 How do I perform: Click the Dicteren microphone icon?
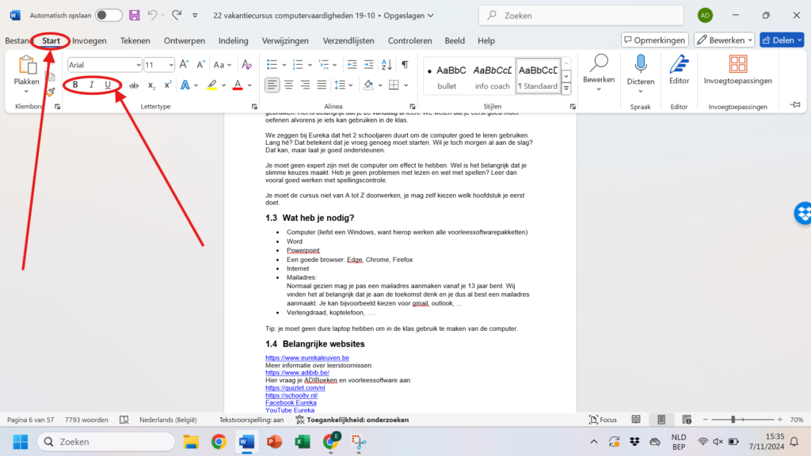click(x=640, y=65)
